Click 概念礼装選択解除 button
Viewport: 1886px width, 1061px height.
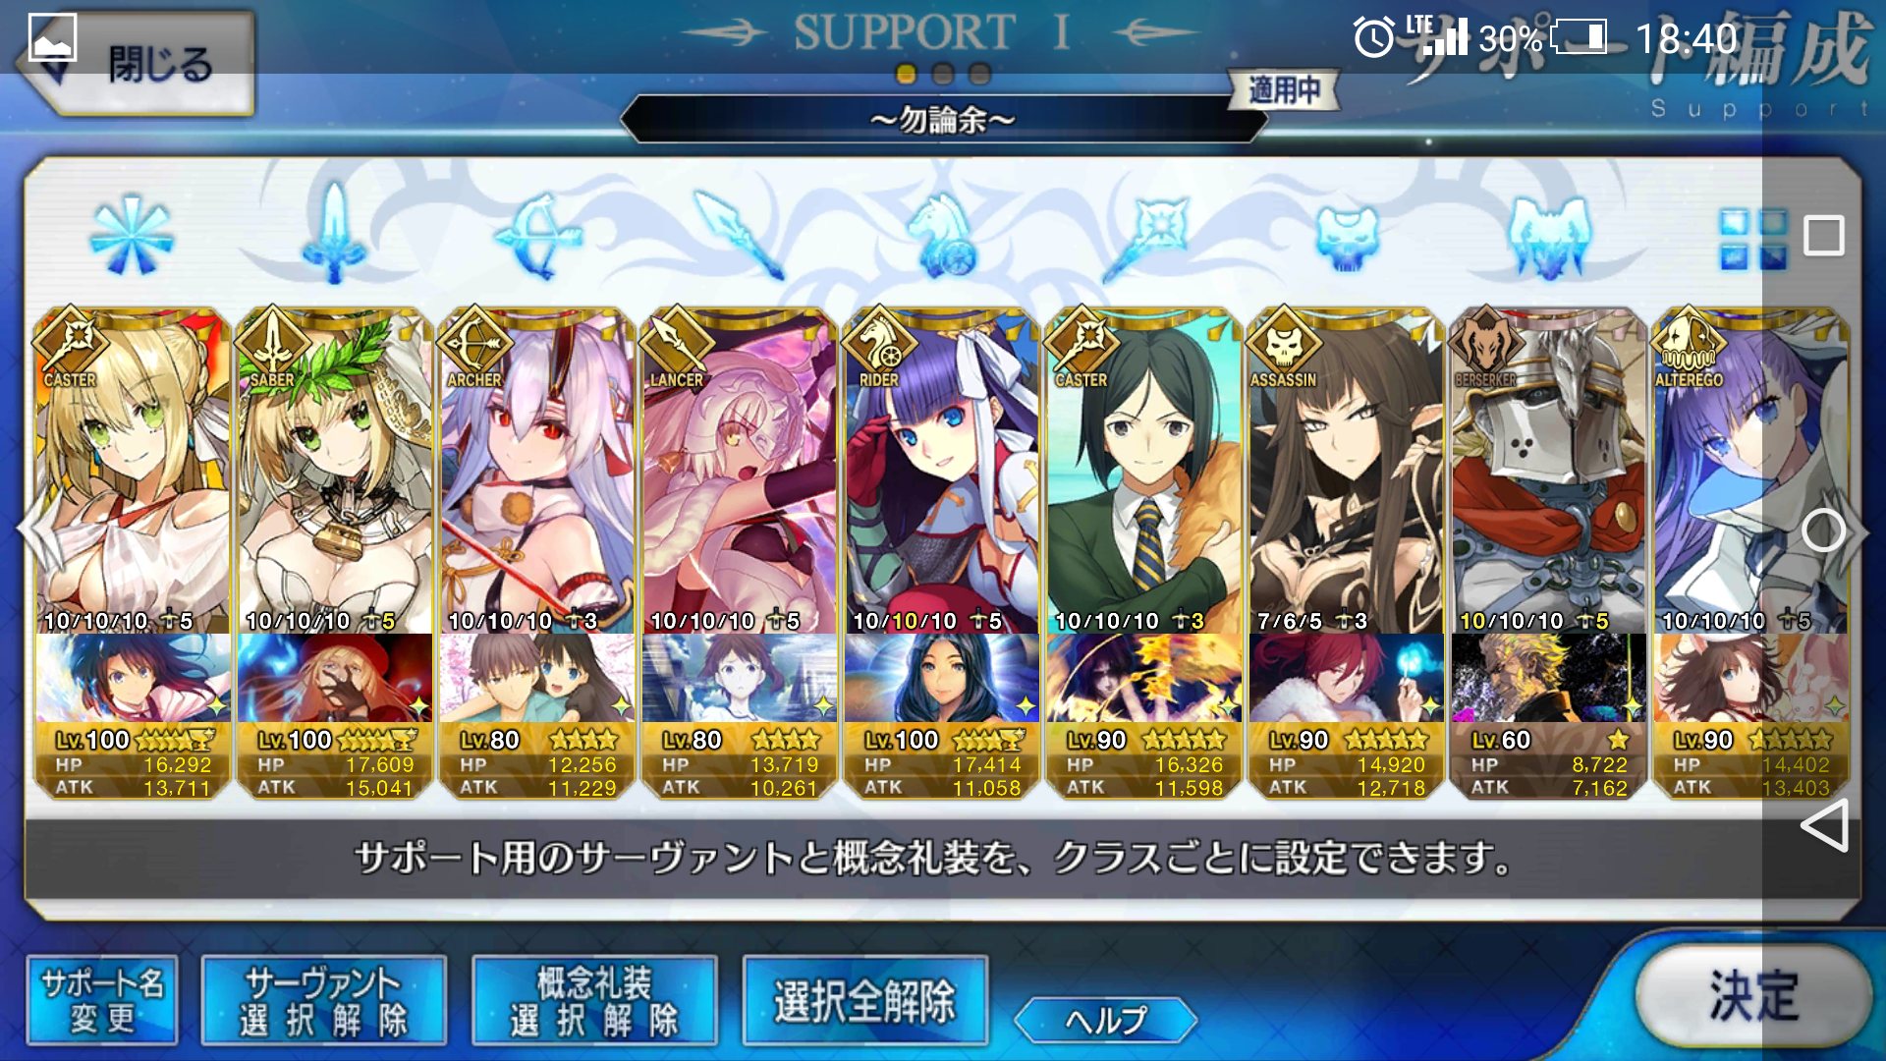[x=594, y=1000]
